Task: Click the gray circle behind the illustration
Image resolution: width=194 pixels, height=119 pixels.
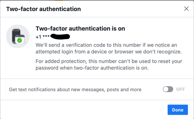Action: (18, 36)
